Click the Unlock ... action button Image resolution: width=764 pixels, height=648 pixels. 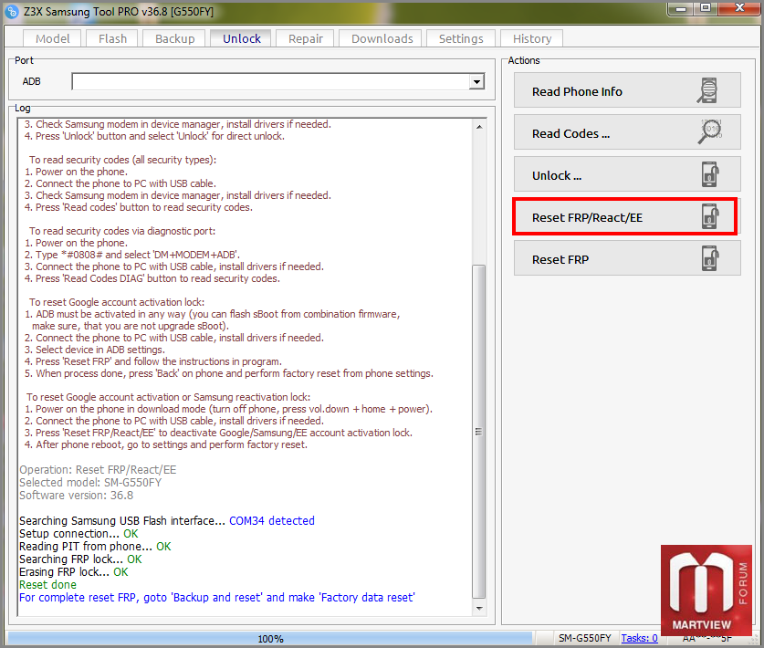tap(627, 174)
